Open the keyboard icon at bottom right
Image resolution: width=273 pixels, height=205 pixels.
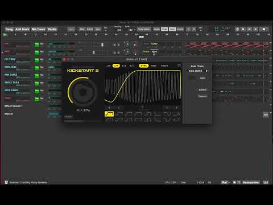point(266,182)
